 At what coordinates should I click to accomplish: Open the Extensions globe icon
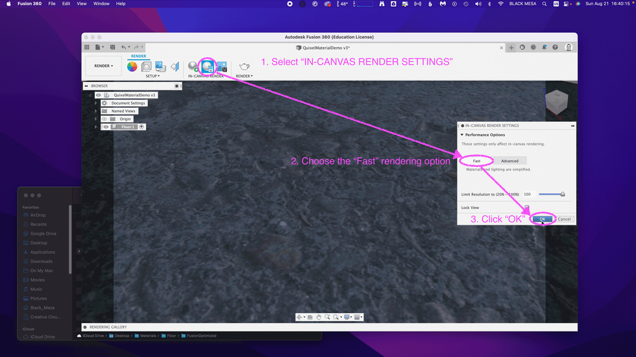point(522,48)
